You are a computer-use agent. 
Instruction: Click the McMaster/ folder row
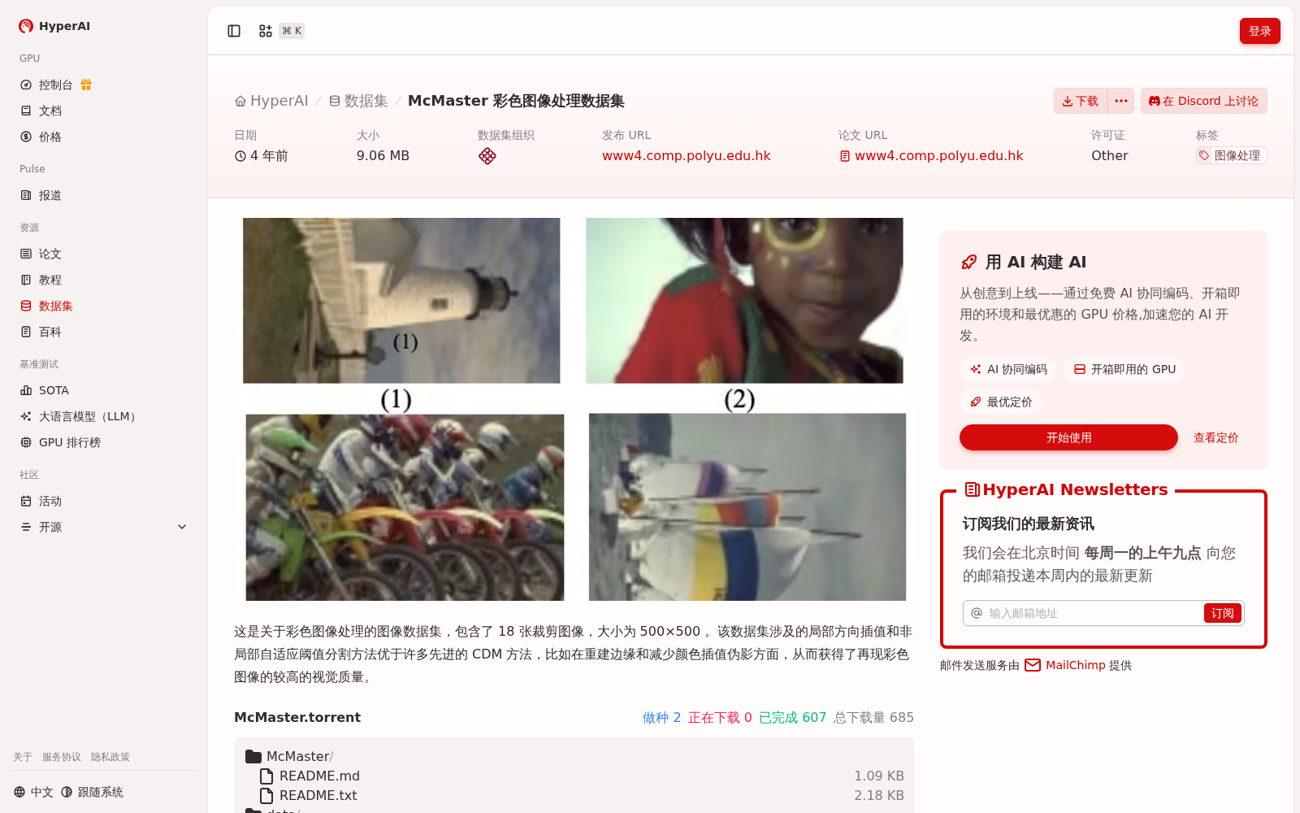click(574, 756)
